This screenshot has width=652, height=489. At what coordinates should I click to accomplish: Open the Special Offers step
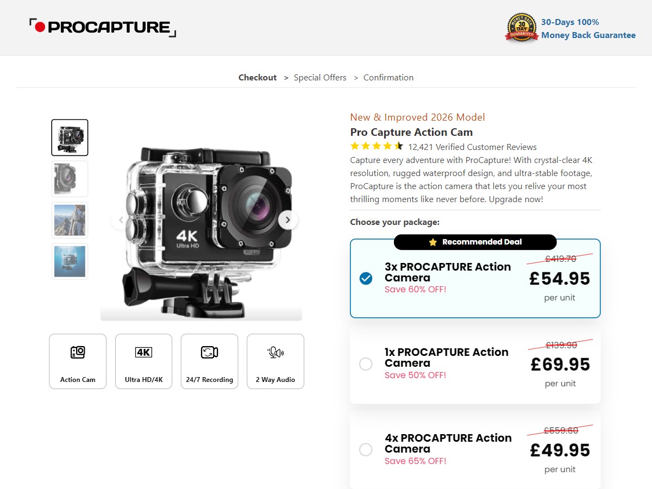(320, 78)
